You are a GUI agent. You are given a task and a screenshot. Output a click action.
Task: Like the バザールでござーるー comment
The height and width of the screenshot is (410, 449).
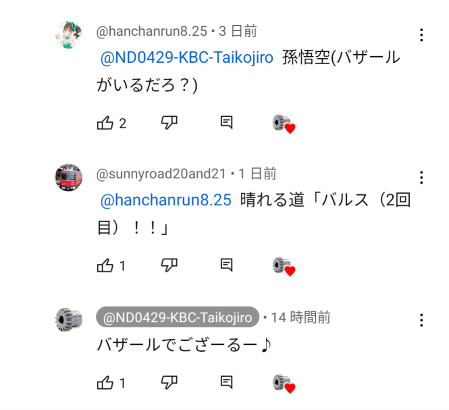105,383
